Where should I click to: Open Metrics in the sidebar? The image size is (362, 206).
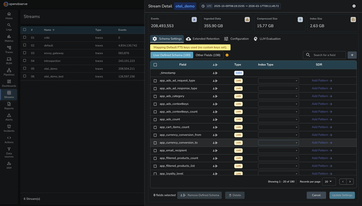coord(9,38)
